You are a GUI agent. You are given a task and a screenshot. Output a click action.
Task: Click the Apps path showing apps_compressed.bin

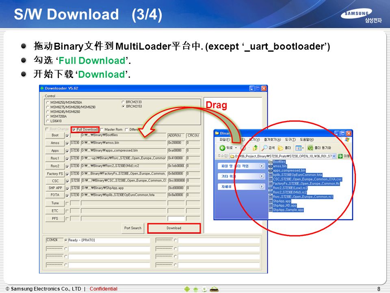pos(123,151)
